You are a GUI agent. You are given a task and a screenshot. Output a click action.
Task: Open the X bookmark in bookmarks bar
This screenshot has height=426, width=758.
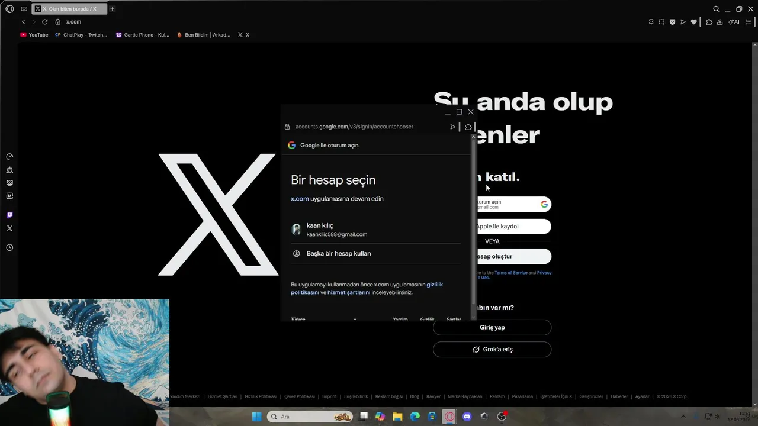click(243, 35)
